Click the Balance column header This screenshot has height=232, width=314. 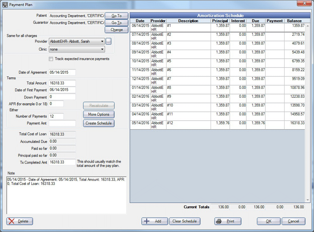click(294, 21)
